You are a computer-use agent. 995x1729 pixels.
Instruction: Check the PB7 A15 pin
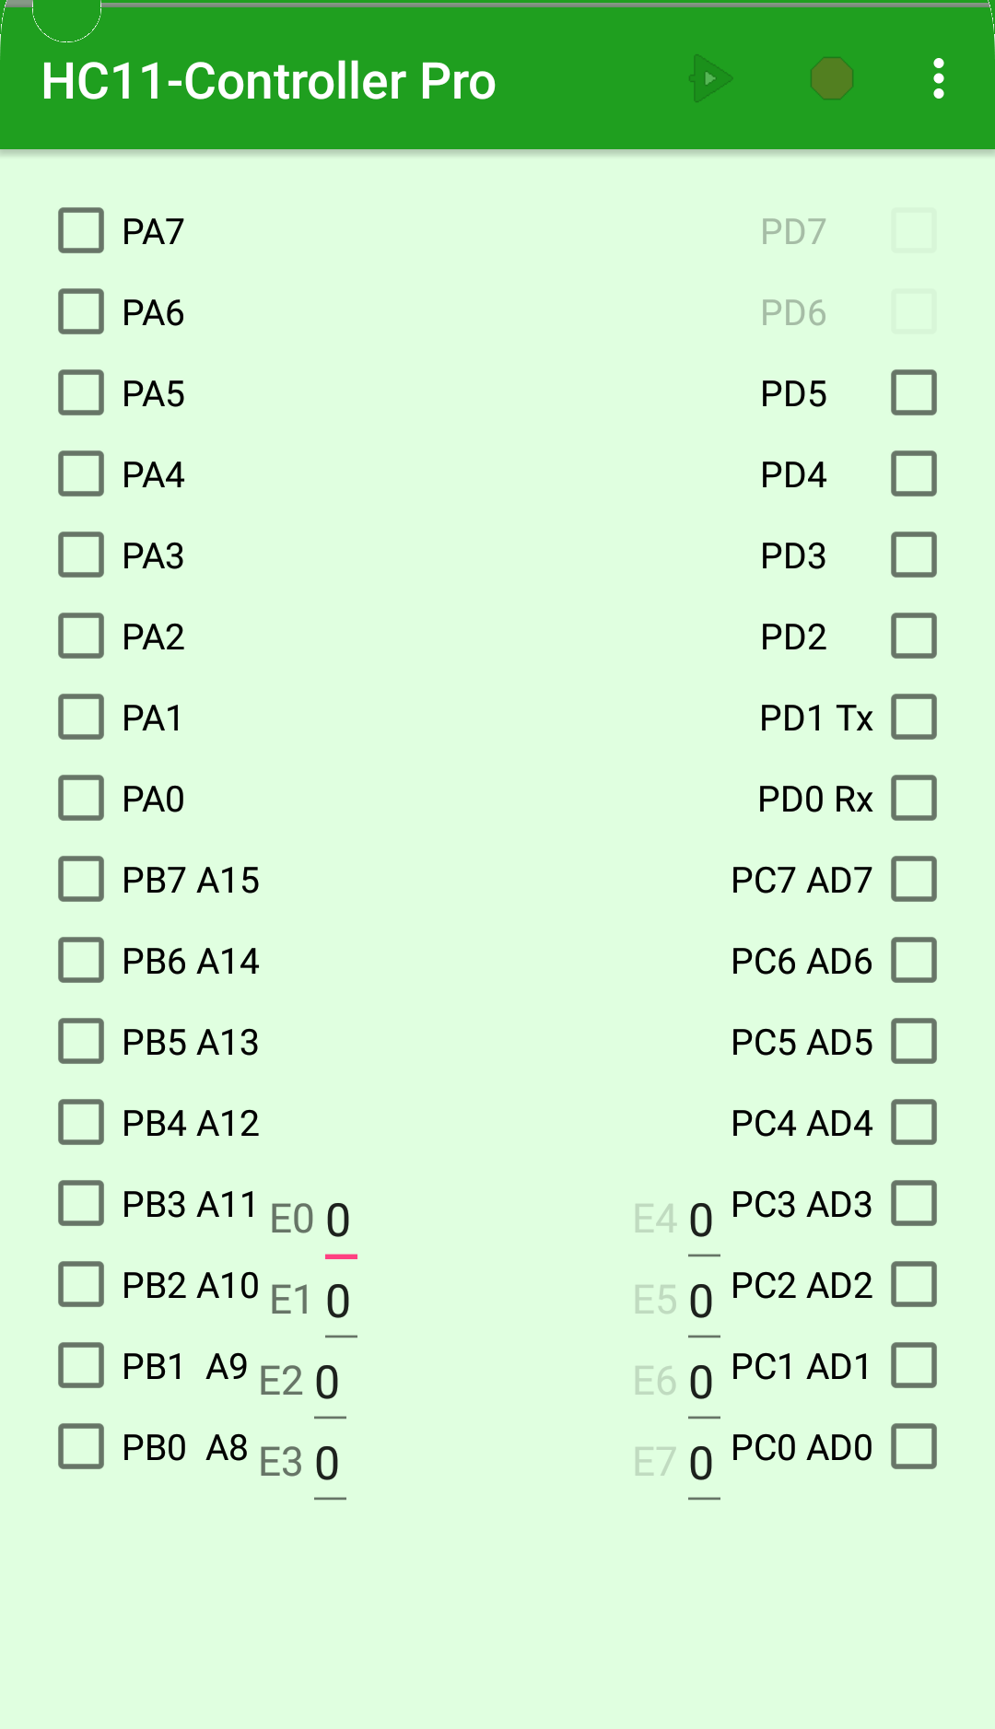point(80,879)
